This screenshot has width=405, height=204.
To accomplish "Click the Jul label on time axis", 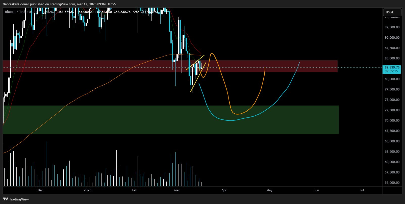I will (362, 190).
